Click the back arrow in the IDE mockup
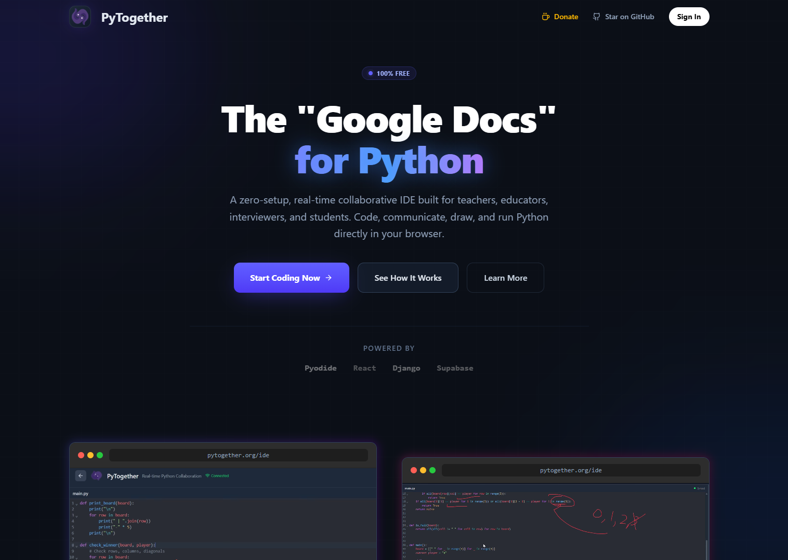The width and height of the screenshot is (788, 560). 81,475
